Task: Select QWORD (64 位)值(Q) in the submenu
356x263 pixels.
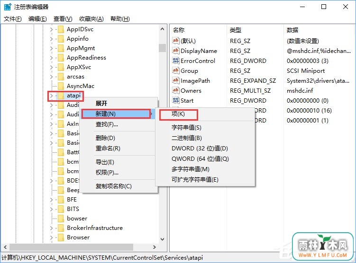Action: pyautogui.click(x=205, y=159)
